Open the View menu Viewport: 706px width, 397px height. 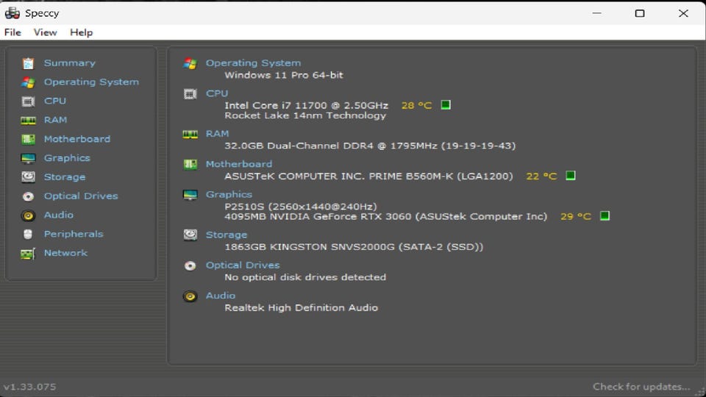click(45, 32)
